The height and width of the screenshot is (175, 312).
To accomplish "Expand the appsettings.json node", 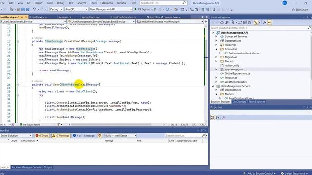I will (x=216, y=70).
